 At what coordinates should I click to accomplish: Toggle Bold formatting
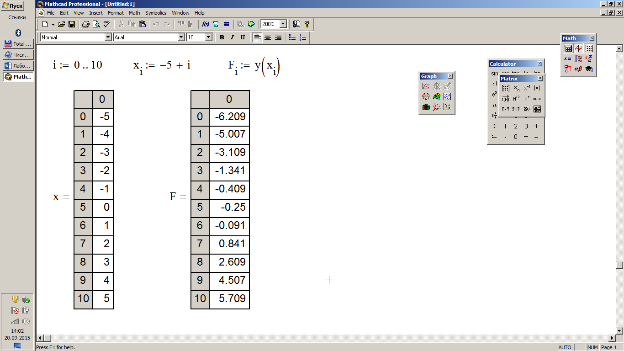pos(222,37)
